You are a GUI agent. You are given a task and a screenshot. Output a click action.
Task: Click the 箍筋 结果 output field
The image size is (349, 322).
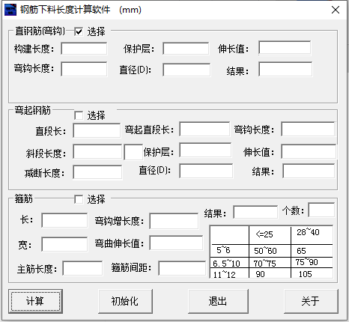(x=255, y=213)
